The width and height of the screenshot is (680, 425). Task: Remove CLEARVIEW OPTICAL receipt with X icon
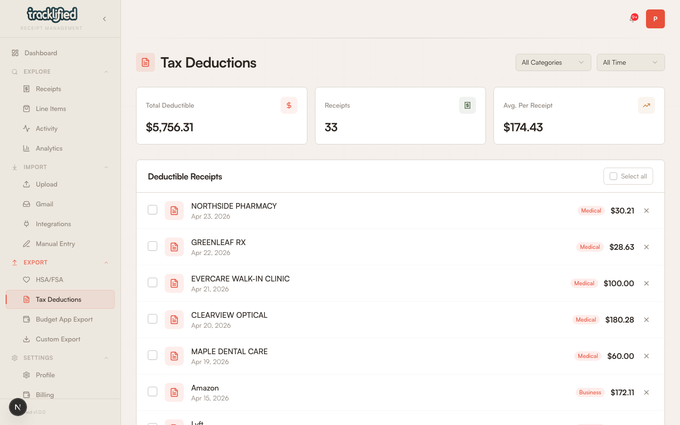coord(646,320)
